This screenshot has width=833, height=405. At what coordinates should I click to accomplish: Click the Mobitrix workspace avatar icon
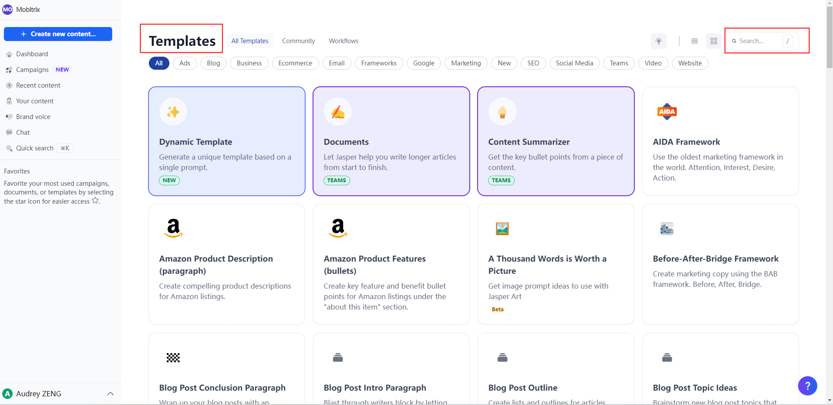(7, 9)
